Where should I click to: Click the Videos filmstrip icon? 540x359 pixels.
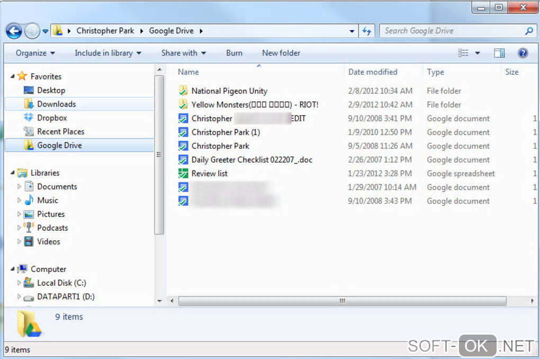[x=29, y=241]
